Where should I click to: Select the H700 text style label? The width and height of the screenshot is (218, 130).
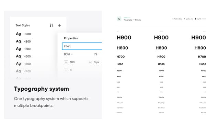pos(27,49)
